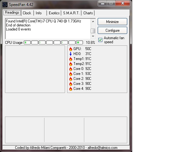191x152 pixels.
Task: Click the Temp2 91C reading
Action: (x=82, y=64)
